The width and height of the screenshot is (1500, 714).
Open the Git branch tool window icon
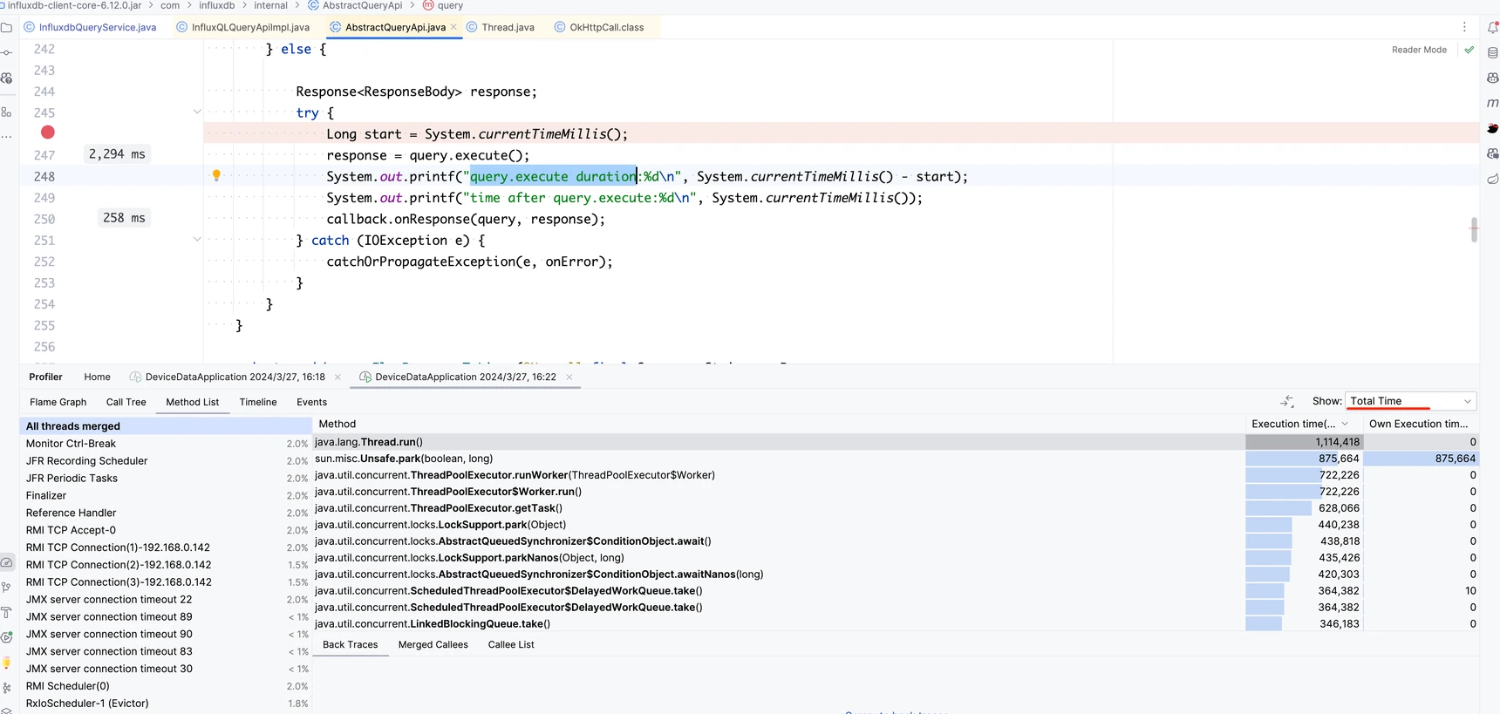pos(7,587)
